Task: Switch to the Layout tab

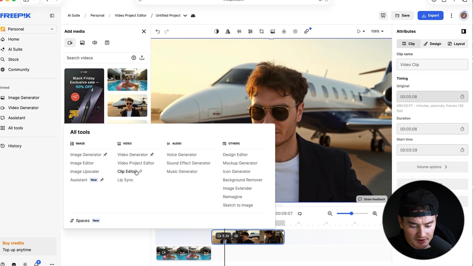Action: [456, 44]
